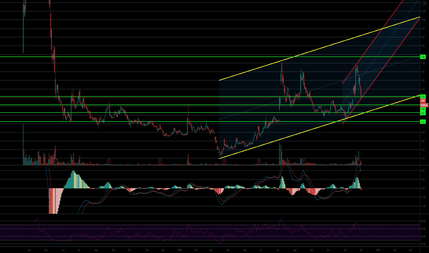Click the 80.00 RSI axis label
The height and width of the screenshot is (253, 429).
423,221
